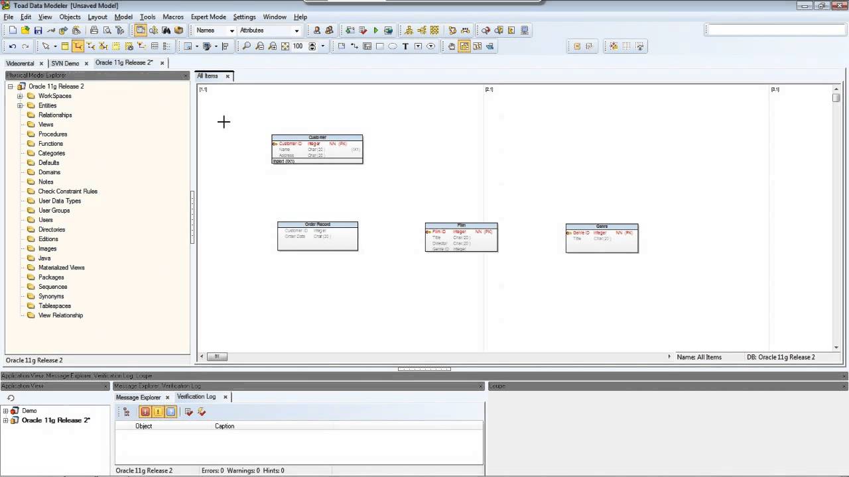
Task: Click the Print icon in toolbar
Action: coord(94,30)
